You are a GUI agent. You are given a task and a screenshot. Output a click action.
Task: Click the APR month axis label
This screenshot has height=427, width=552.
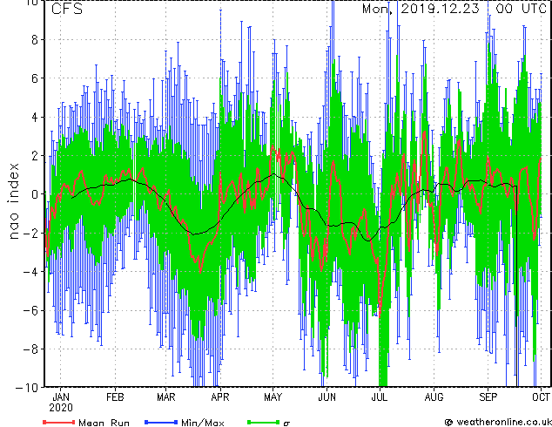(x=220, y=397)
